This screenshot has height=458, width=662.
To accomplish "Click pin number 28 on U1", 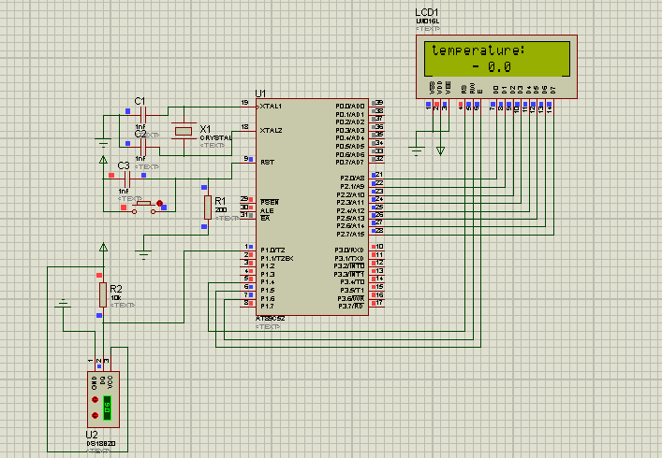I will [x=379, y=231].
